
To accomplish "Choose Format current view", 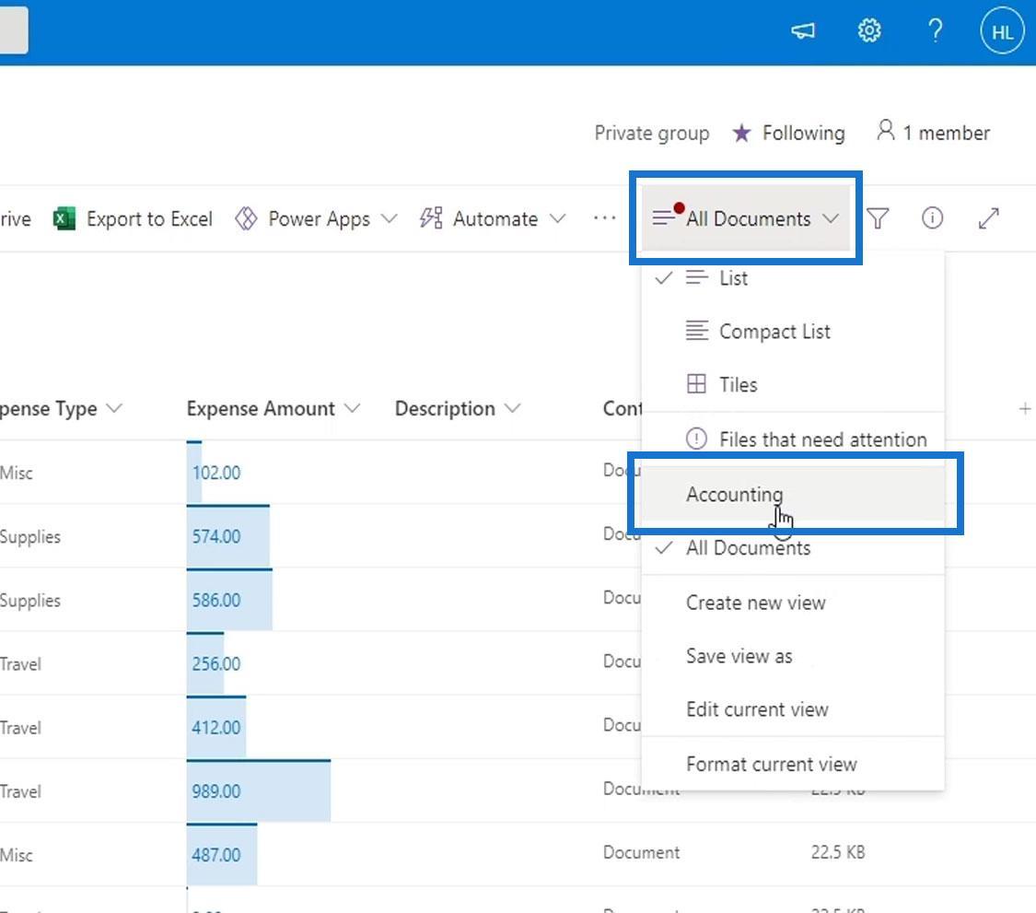I will 793,765.
